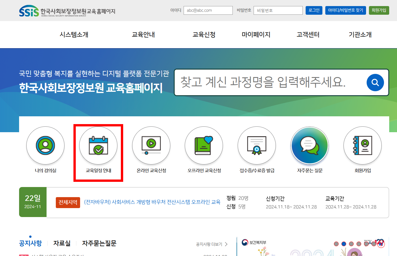Open 온라인 교육신청 via its icon
The width and height of the screenshot is (397, 256).
pos(151,145)
